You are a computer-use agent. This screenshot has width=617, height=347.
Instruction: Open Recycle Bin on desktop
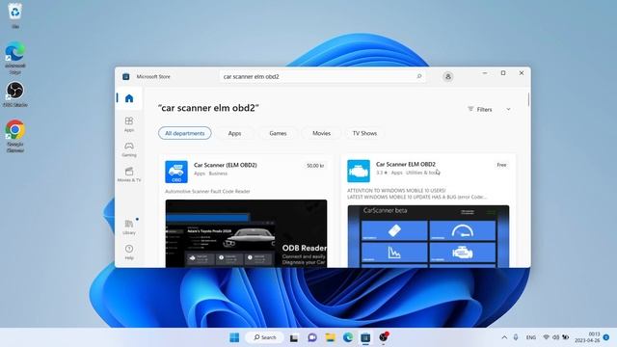pyautogui.click(x=15, y=15)
